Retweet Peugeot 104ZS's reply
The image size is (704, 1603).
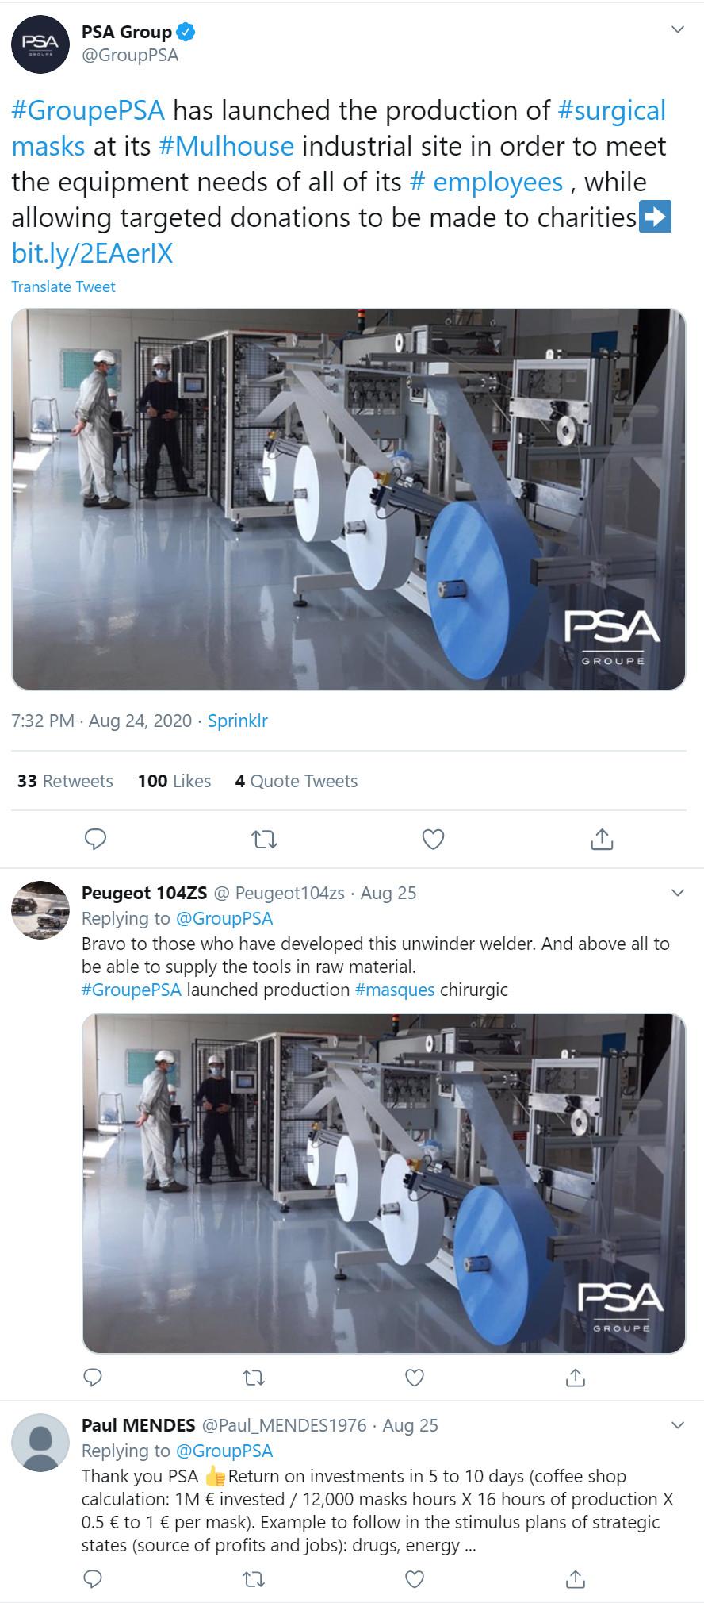click(x=254, y=1378)
